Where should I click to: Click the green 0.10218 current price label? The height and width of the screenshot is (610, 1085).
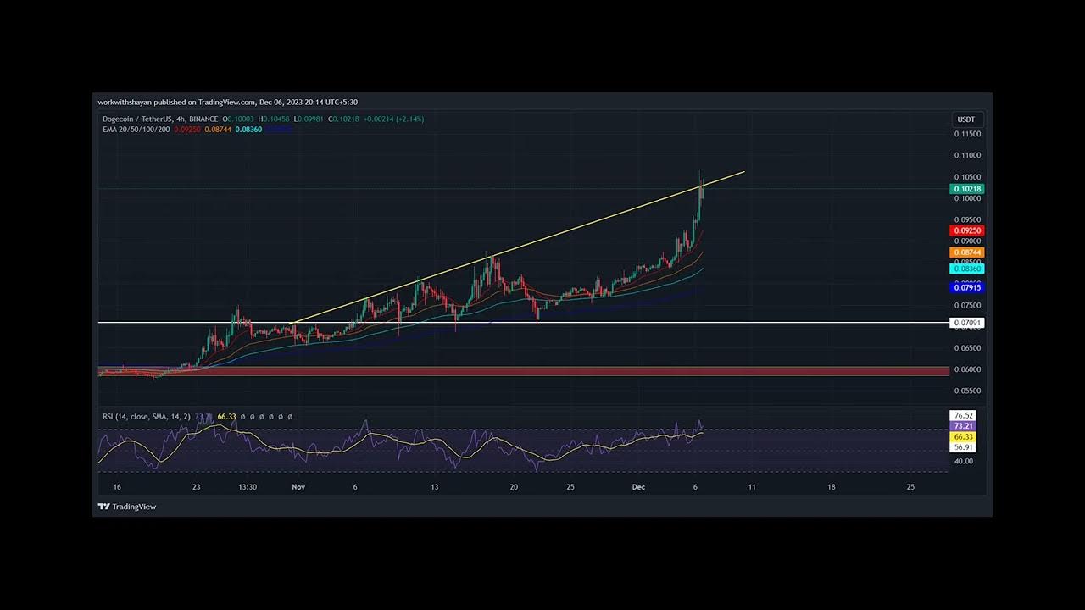[966, 189]
